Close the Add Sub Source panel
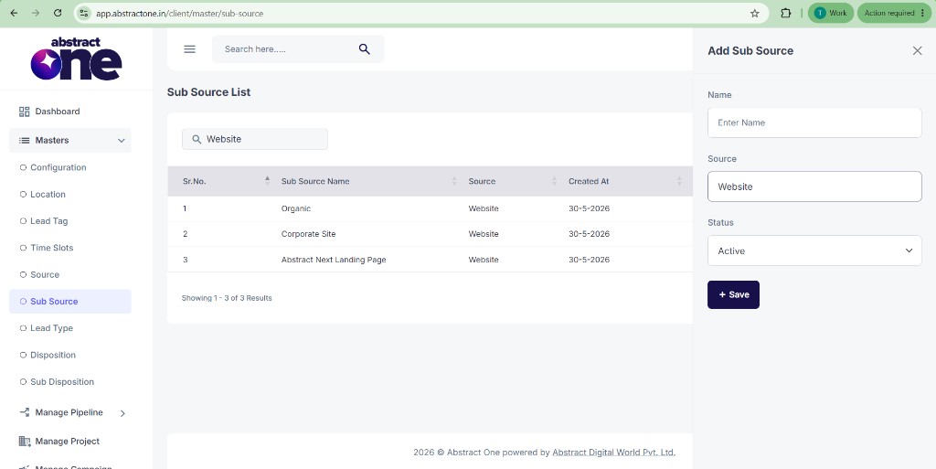The width and height of the screenshot is (936, 469). coord(918,50)
